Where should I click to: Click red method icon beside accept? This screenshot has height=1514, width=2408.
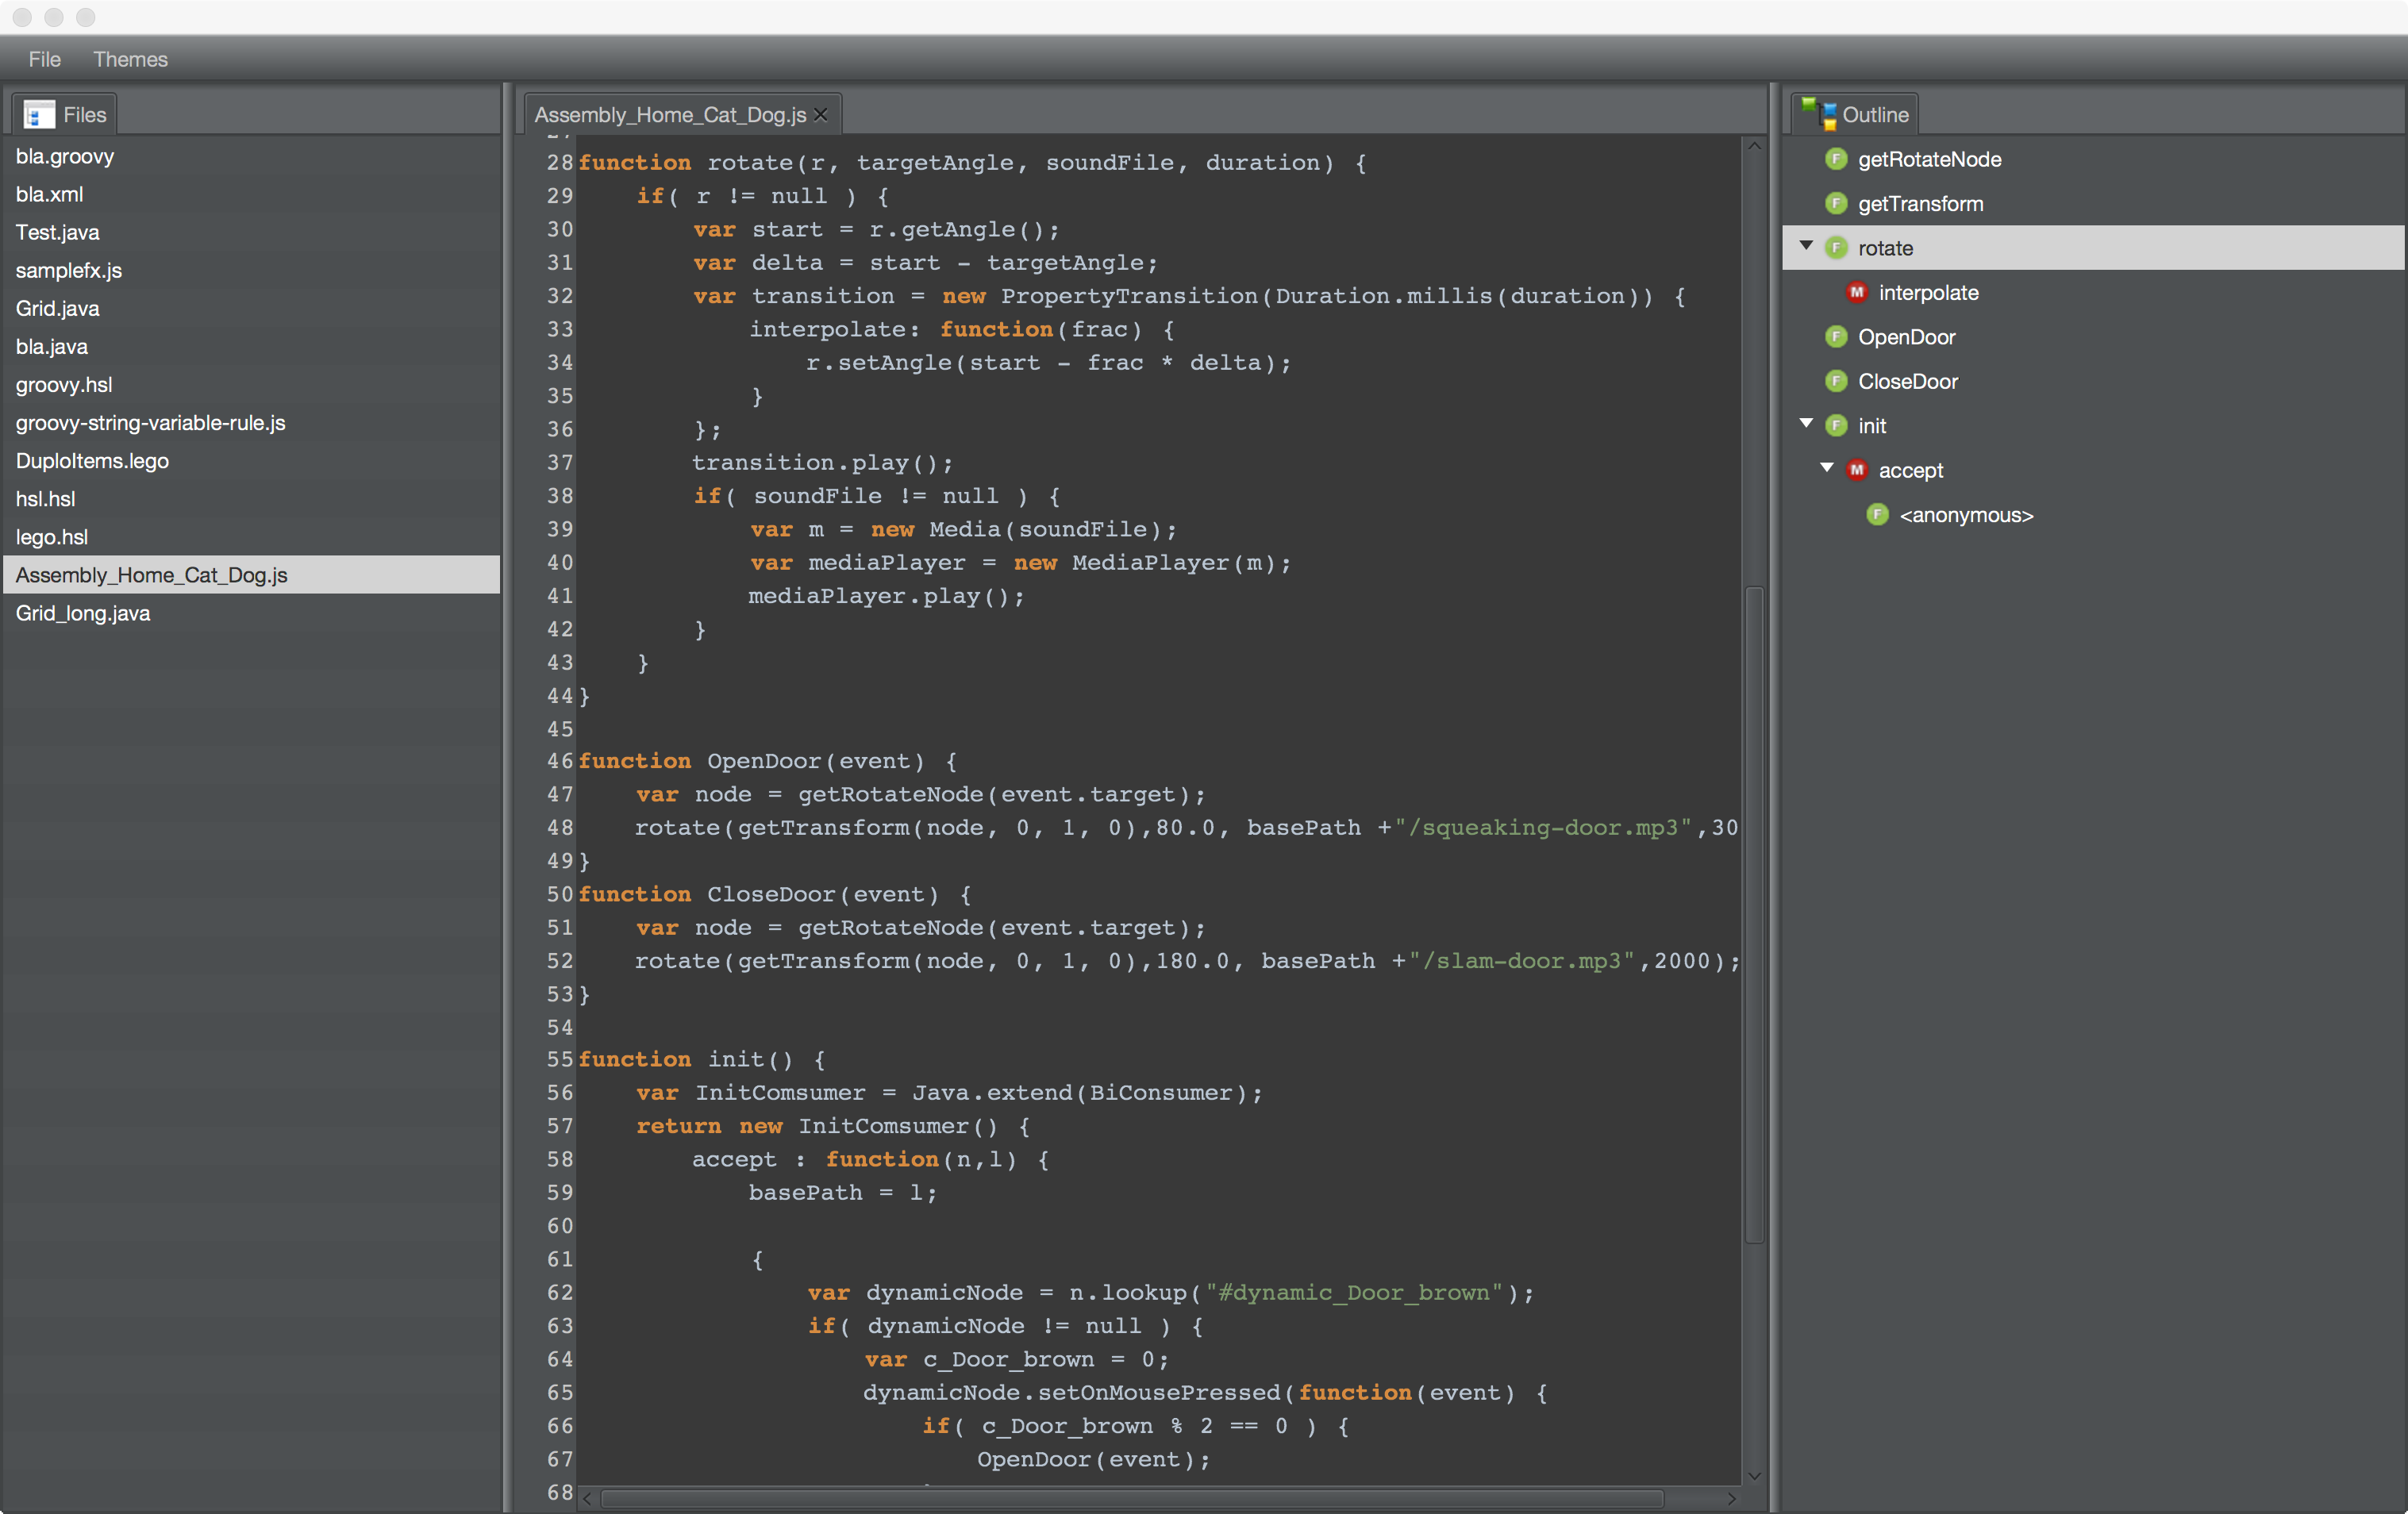(x=1857, y=470)
